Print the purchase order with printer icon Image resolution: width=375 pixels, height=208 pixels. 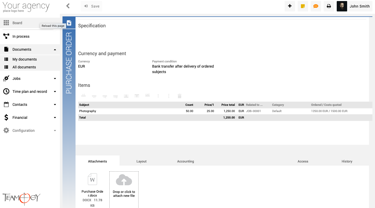pos(329,6)
